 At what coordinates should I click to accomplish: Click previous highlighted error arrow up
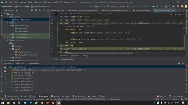click(180, 14)
